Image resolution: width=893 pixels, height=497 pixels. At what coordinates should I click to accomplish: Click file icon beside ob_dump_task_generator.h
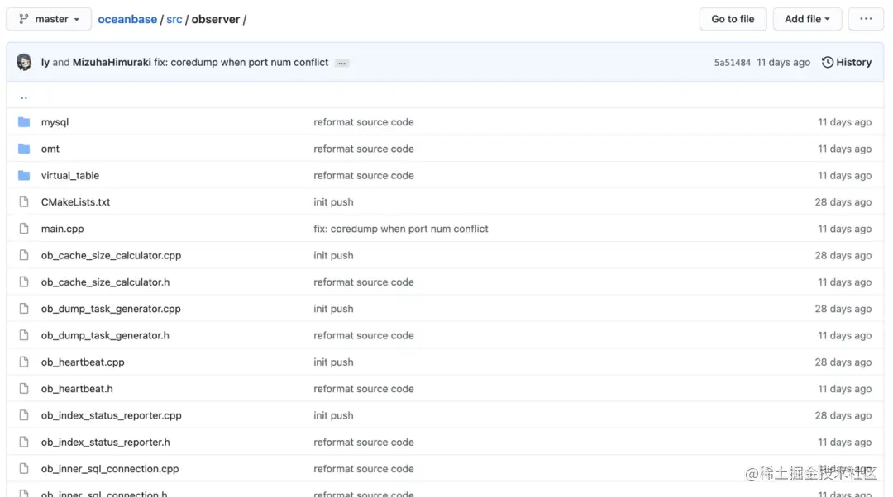[x=24, y=335]
